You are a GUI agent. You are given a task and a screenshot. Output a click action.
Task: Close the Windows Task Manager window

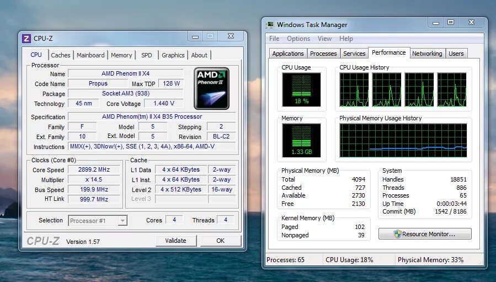(471, 22)
